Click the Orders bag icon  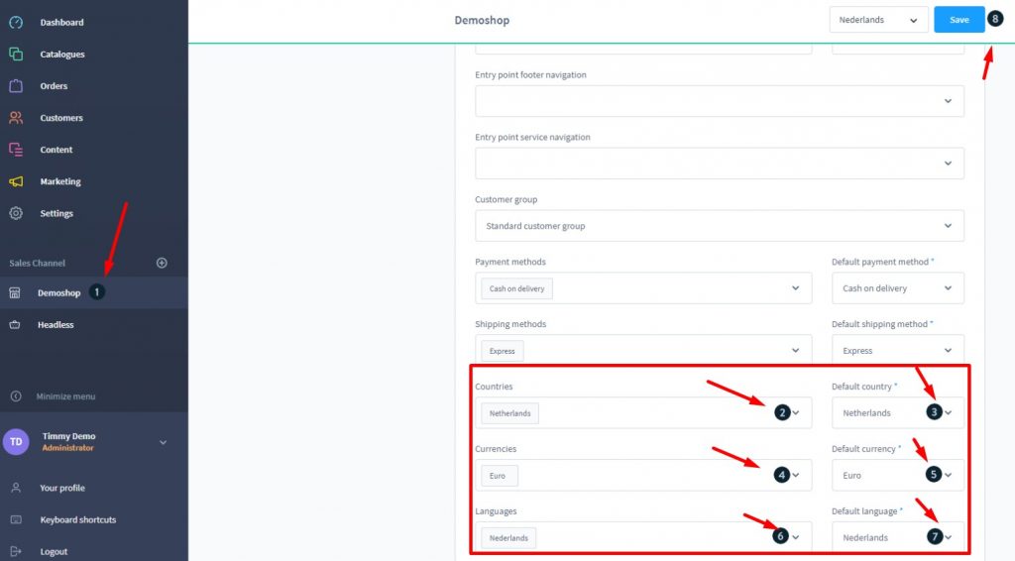pyautogui.click(x=16, y=86)
